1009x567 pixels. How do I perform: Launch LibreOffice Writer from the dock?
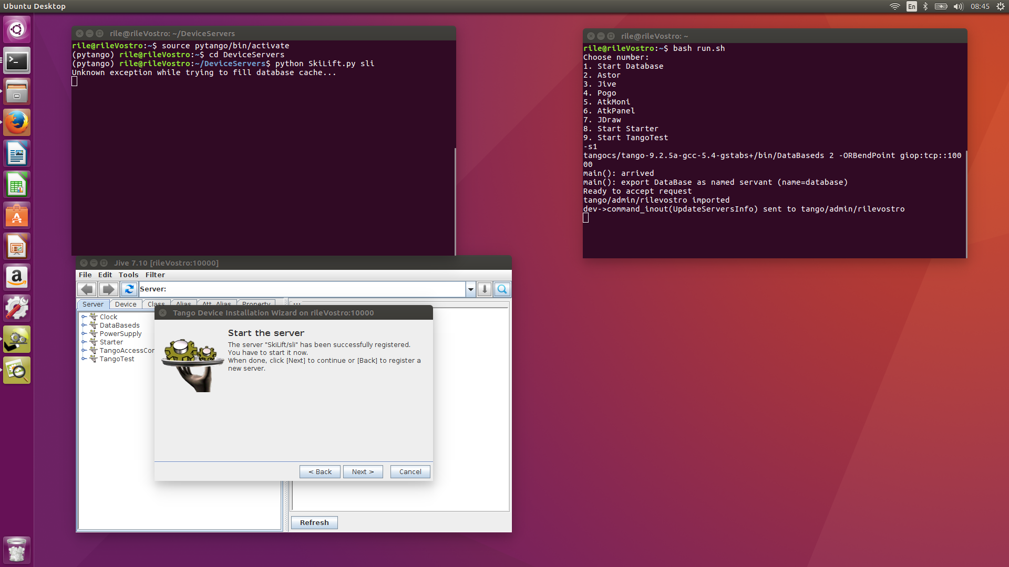[17, 154]
